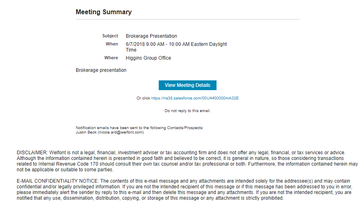Click the Higgins Group Office location text
361x205 pixels.
pos(148,58)
